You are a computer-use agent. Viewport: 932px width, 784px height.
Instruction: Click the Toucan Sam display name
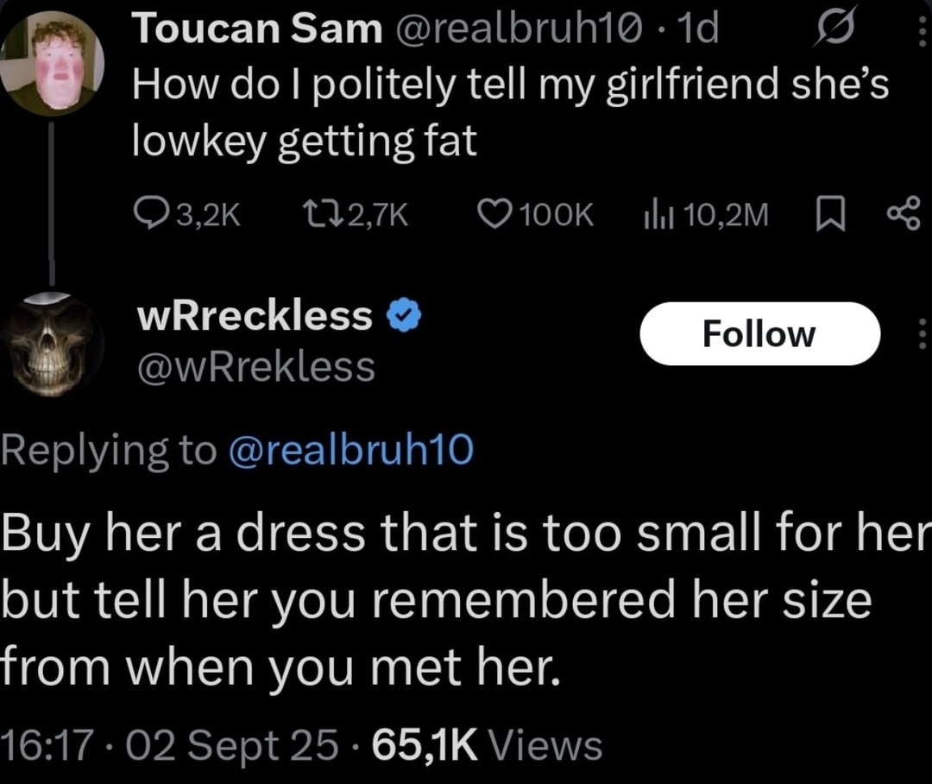point(256,31)
